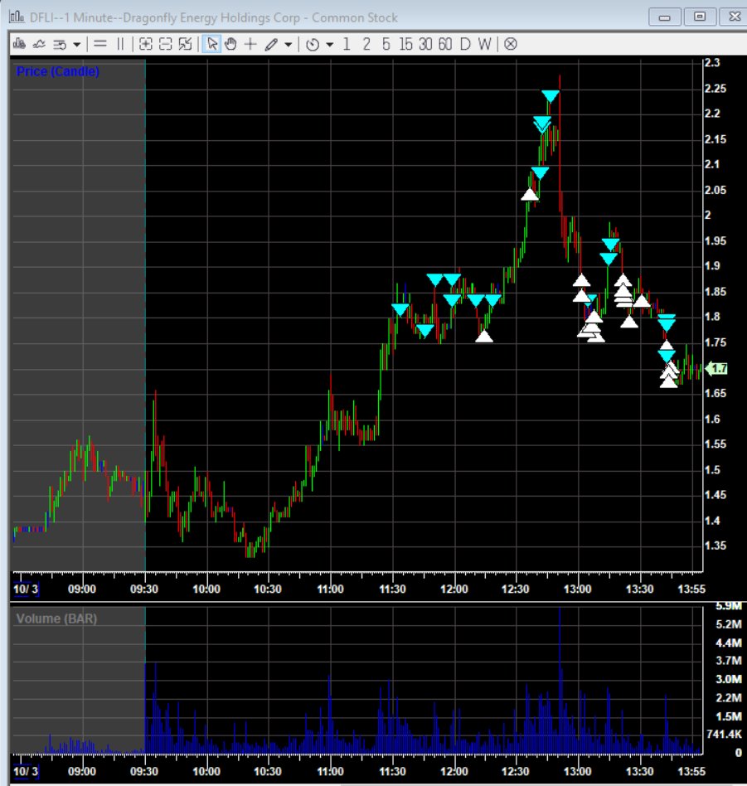Switch to Weekly (W) interval
The image size is (747, 786).
click(x=484, y=44)
